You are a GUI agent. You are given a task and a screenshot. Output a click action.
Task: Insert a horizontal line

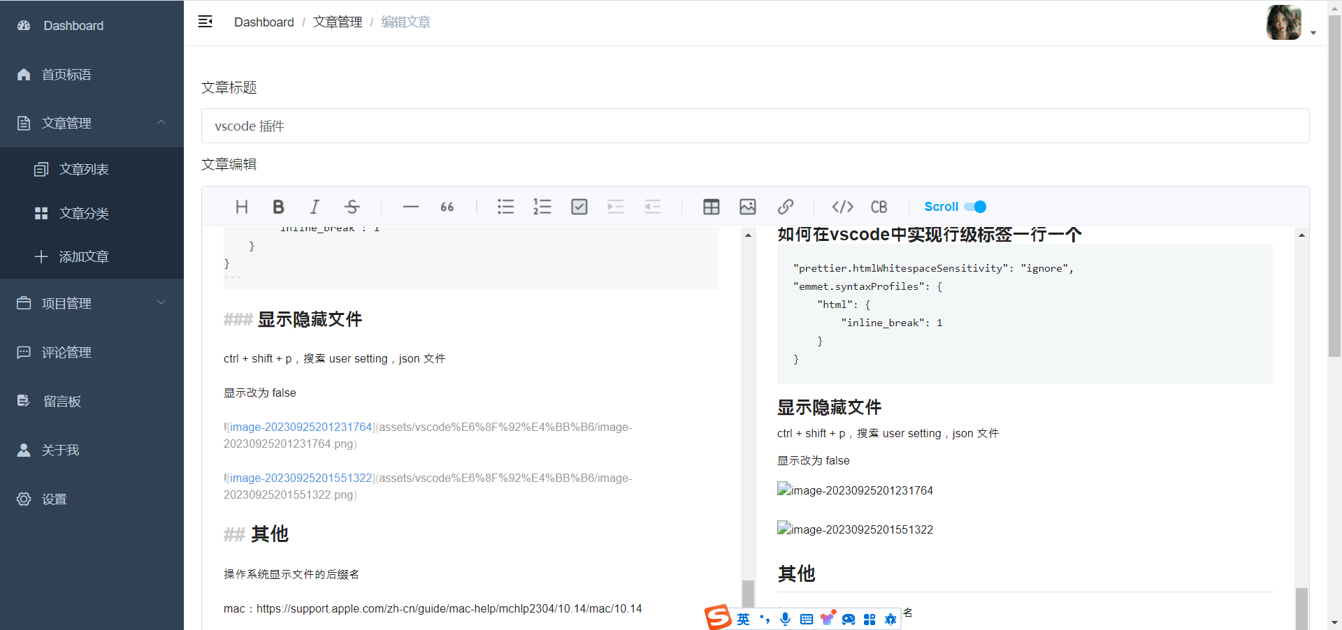click(x=411, y=207)
